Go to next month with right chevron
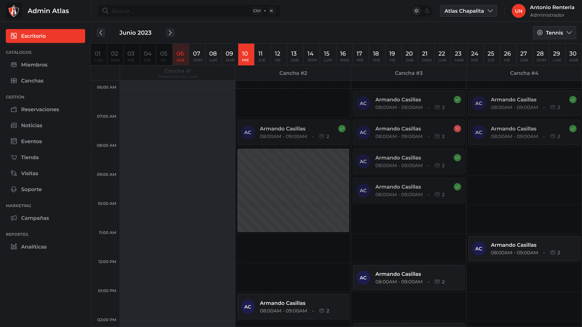Image resolution: width=582 pixels, height=327 pixels. [170, 33]
